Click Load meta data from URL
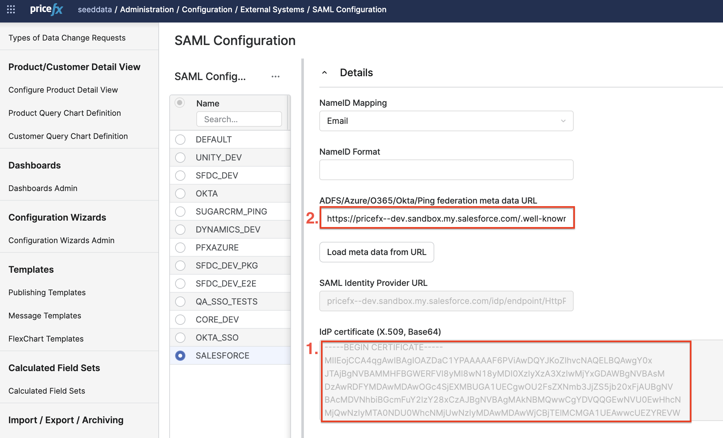Viewport: 723px width, 438px height. [x=376, y=252]
